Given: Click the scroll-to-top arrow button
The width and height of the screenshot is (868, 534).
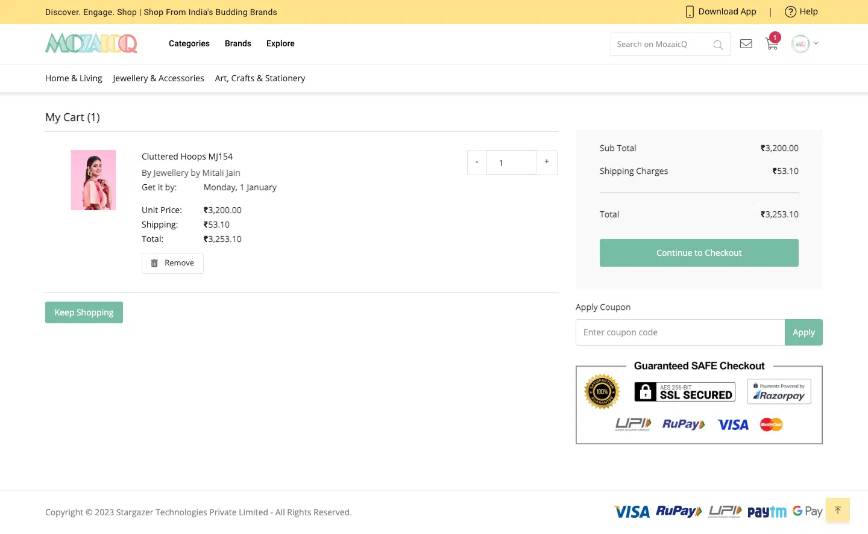Looking at the screenshot, I should click(837, 510).
